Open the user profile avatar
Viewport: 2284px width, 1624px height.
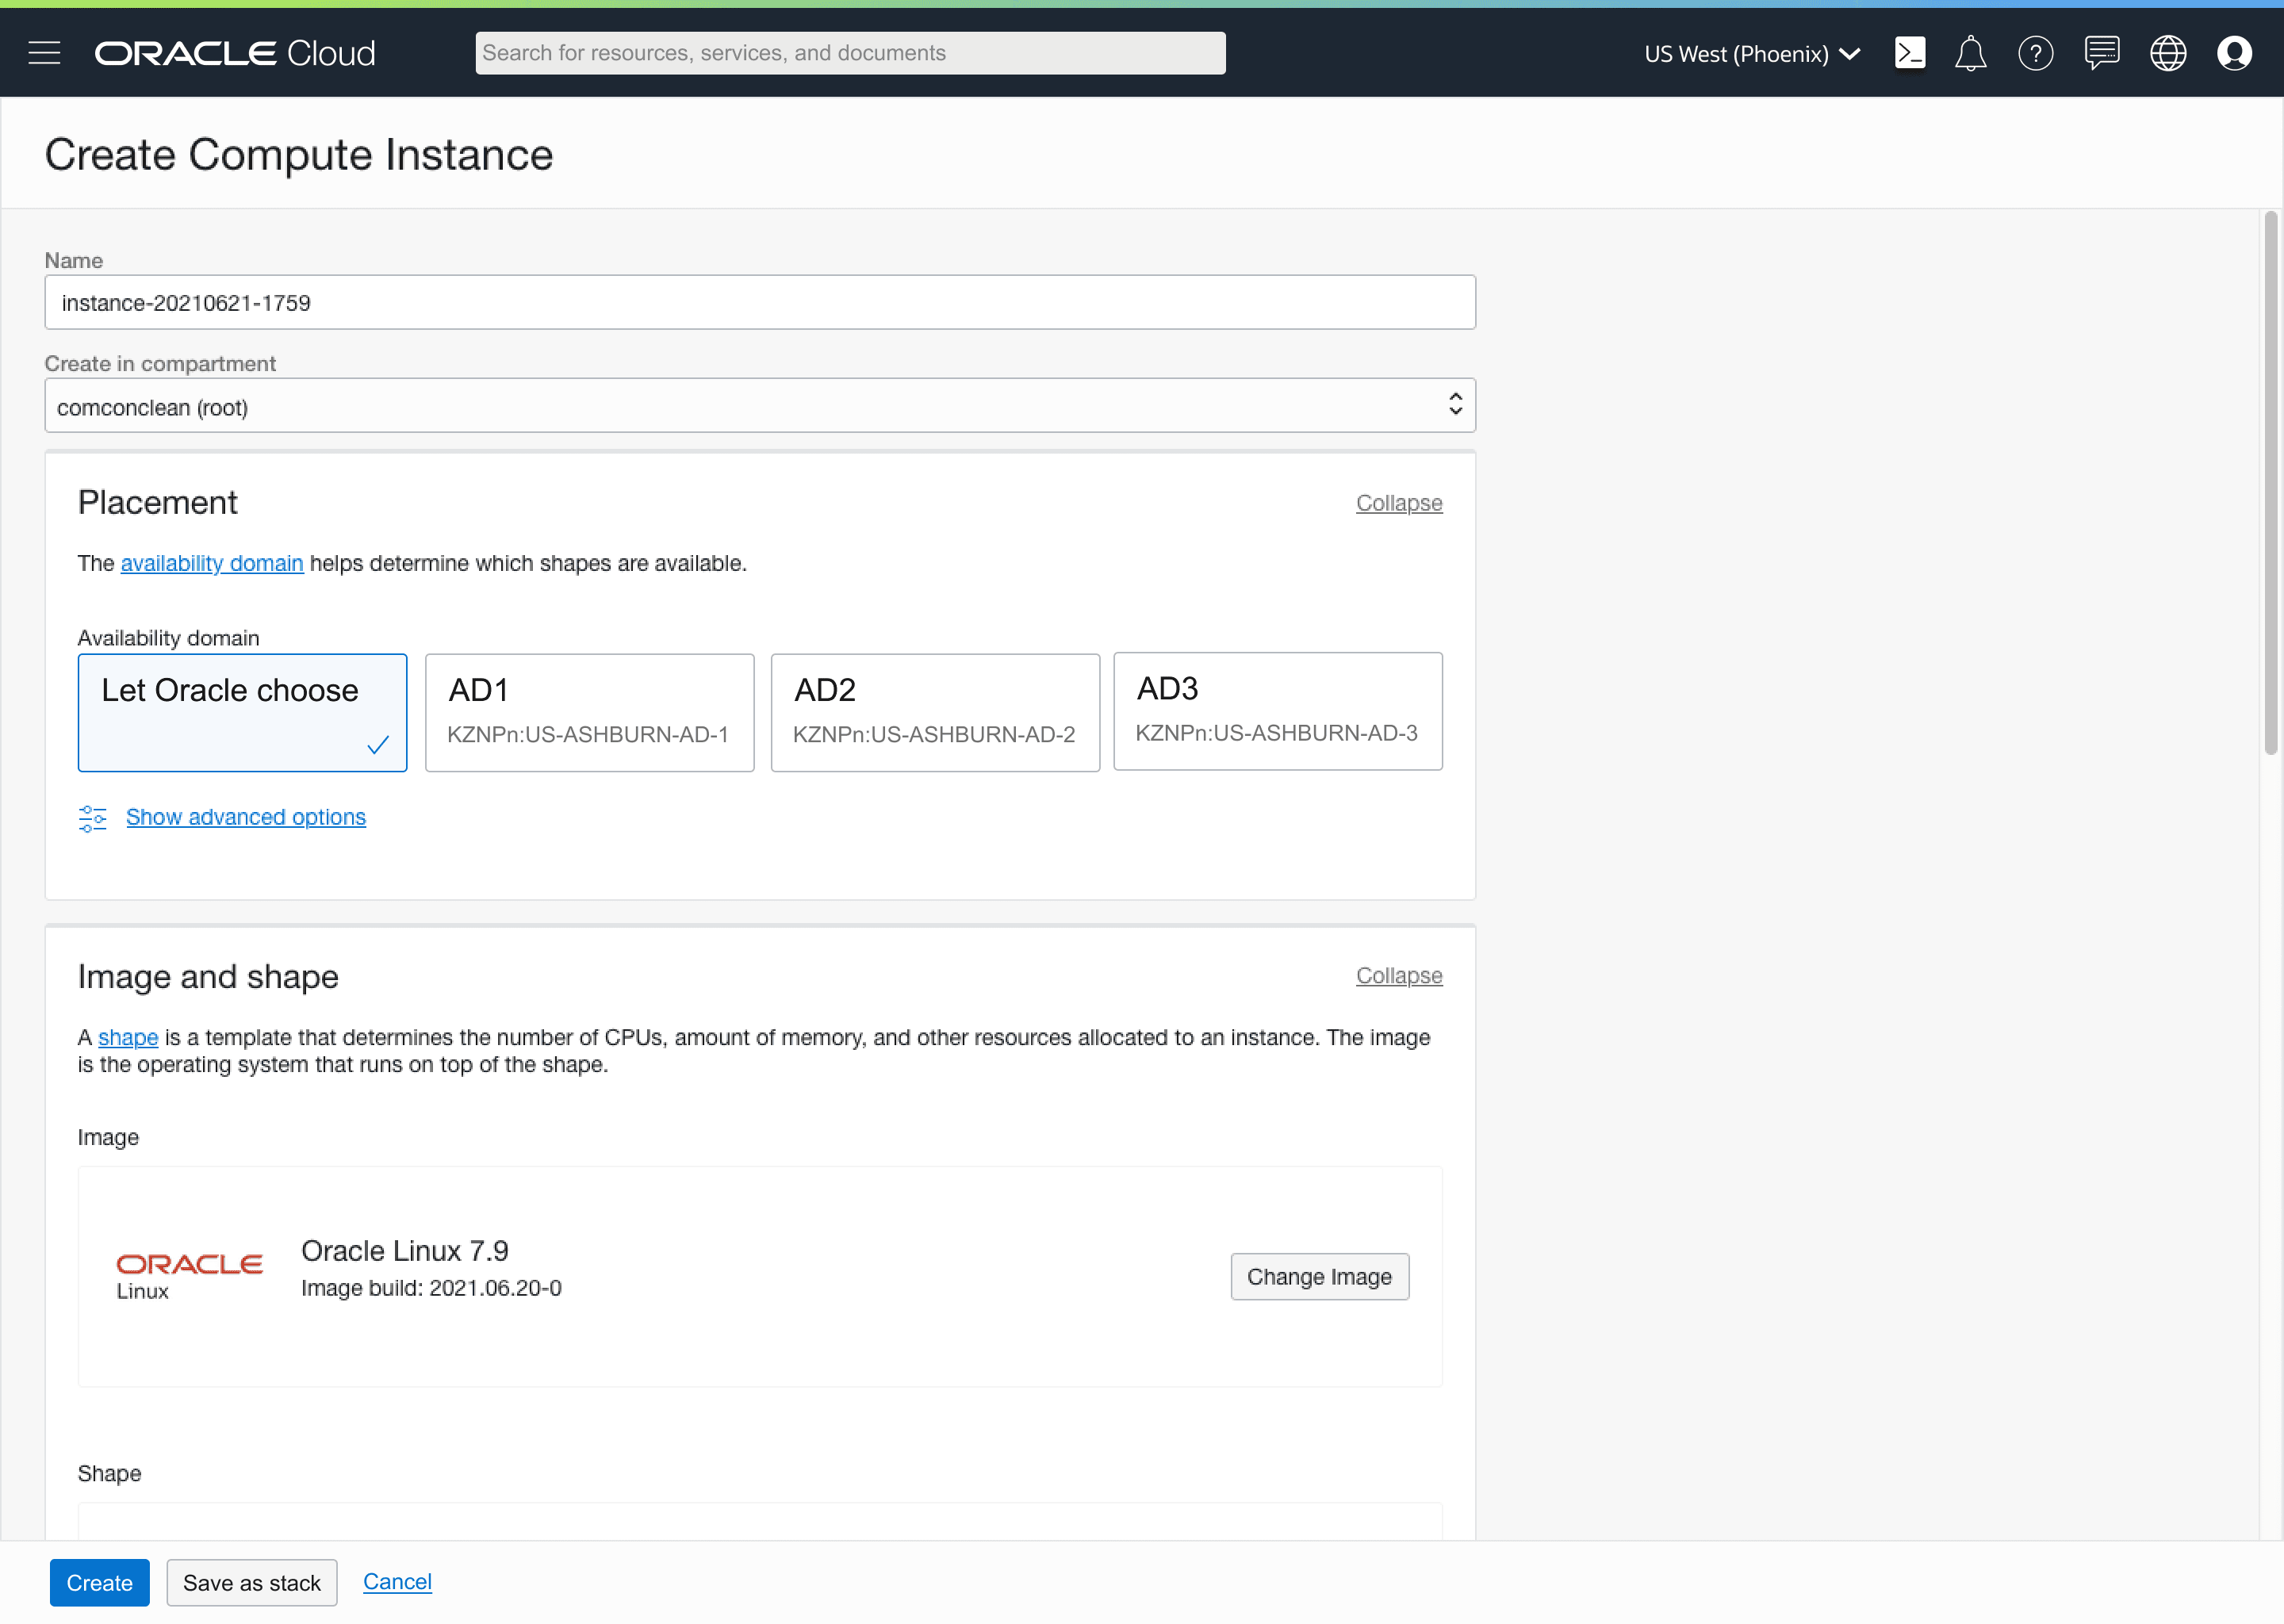2234,53
